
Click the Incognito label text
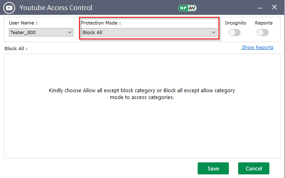click(x=235, y=23)
